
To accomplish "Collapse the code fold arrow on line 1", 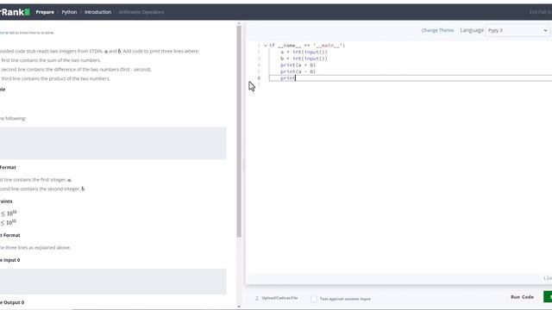I will coord(265,46).
